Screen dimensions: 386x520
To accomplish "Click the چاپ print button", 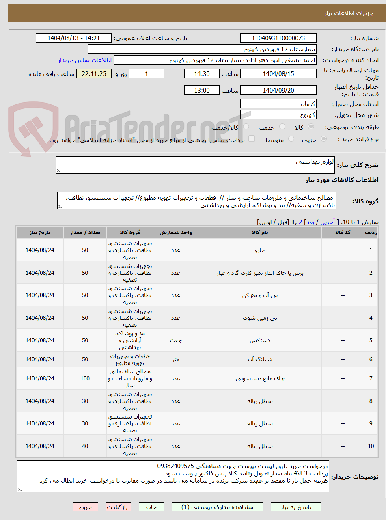I will 151,507.
